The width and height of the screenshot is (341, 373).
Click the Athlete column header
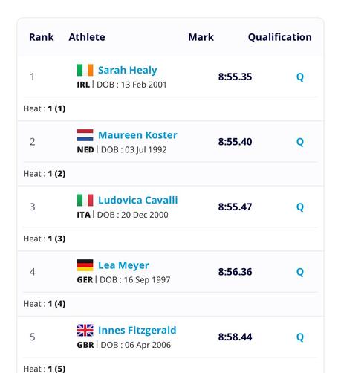pos(87,37)
